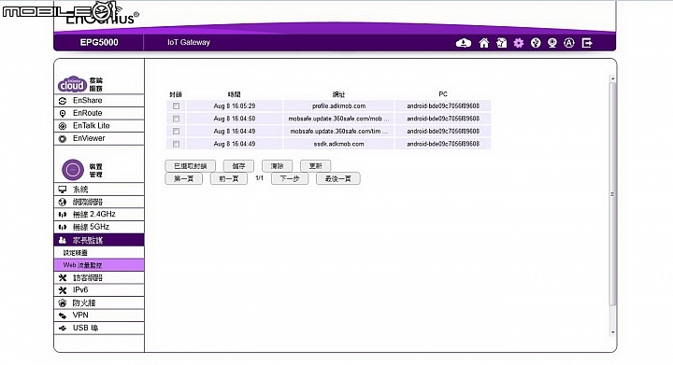Open the 無線 2.4GHz menu
673x365 pixels.
click(99, 214)
